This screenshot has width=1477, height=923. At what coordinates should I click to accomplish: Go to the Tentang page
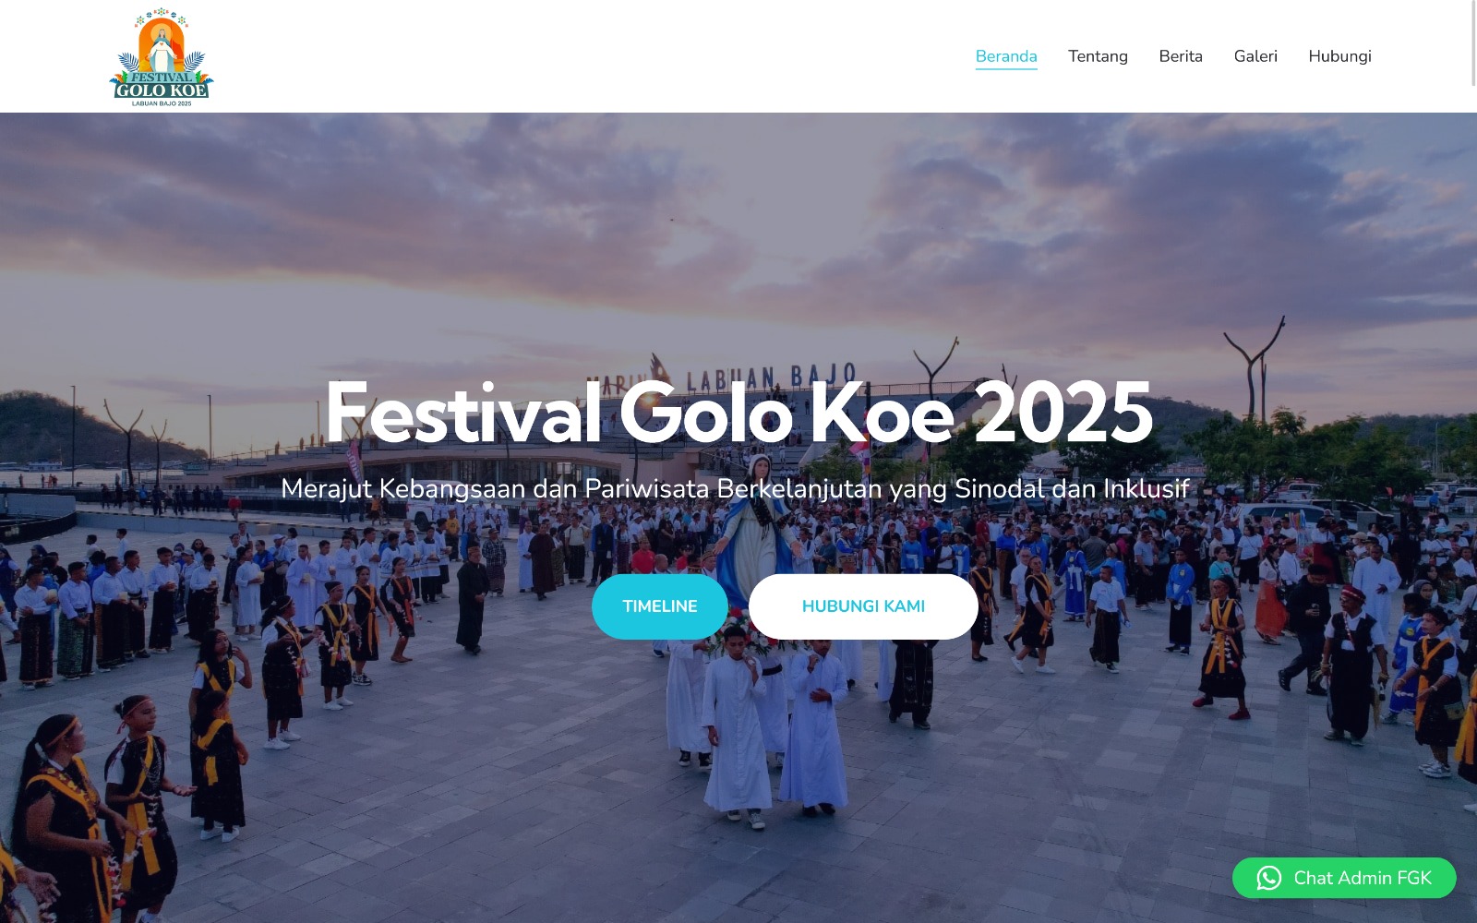pos(1098,56)
